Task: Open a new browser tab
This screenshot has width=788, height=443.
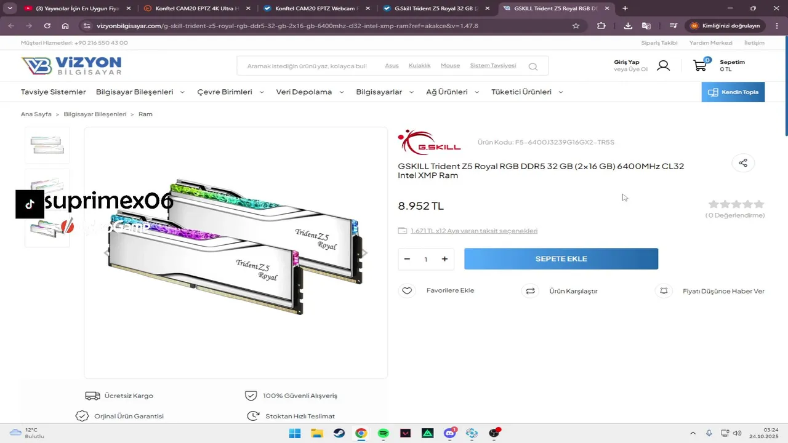Action: point(625,8)
